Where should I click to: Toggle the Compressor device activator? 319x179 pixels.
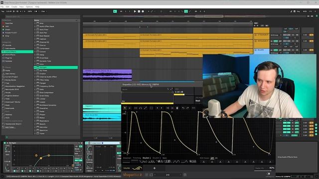pyautogui.click(x=87, y=143)
